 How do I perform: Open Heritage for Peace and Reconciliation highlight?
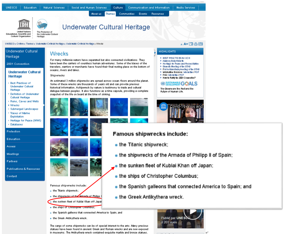coord(180,64)
